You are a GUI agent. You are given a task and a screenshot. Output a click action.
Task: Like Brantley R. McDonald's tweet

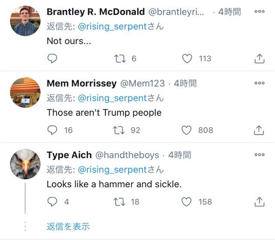[x=187, y=58]
